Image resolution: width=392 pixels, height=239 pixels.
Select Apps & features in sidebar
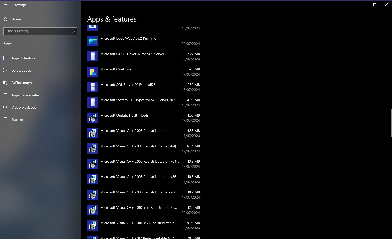(x=24, y=58)
